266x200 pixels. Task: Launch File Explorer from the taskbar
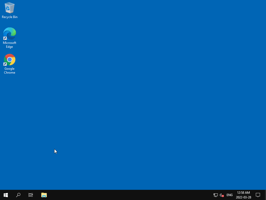coord(44,195)
